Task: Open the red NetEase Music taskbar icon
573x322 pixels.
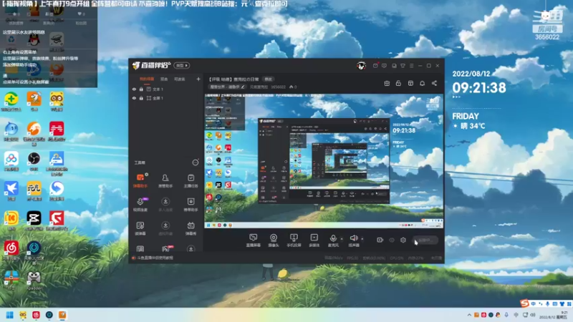Action: 37,315
